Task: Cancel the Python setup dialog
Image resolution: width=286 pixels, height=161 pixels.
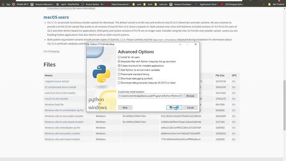Action: click(x=190, y=107)
